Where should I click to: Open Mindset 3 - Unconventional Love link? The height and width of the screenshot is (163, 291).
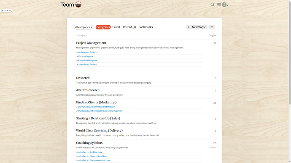tap(94, 160)
